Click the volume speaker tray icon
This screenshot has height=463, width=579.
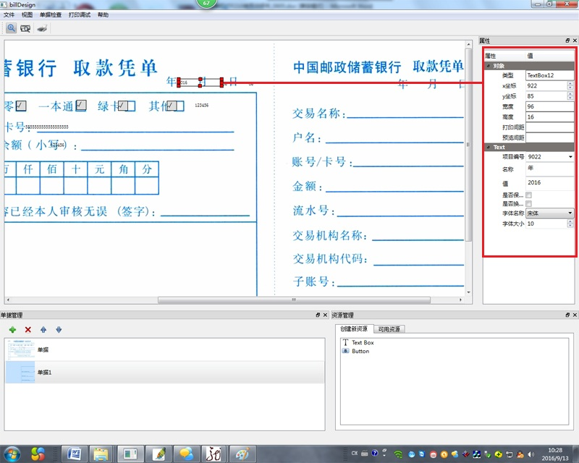pyautogui.click(x=531, y=454)
